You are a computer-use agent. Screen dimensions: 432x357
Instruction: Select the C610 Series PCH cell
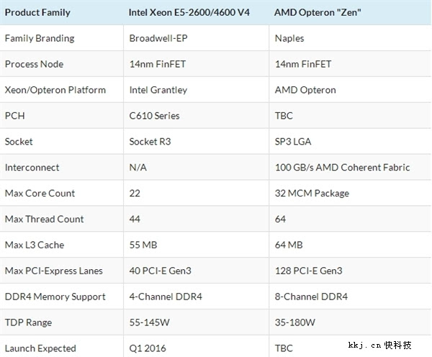(x=154, y=116)
